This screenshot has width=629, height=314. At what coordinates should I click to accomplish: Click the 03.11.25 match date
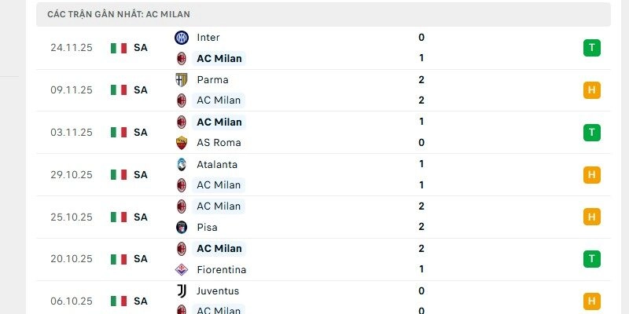72,132
